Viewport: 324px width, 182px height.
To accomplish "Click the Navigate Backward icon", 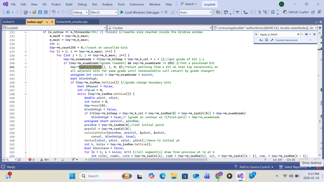I will [8, 12].
